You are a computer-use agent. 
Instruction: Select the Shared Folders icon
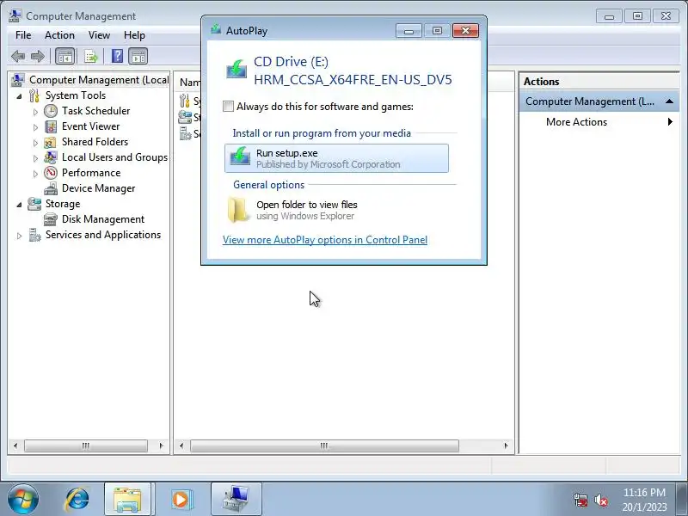51,142
